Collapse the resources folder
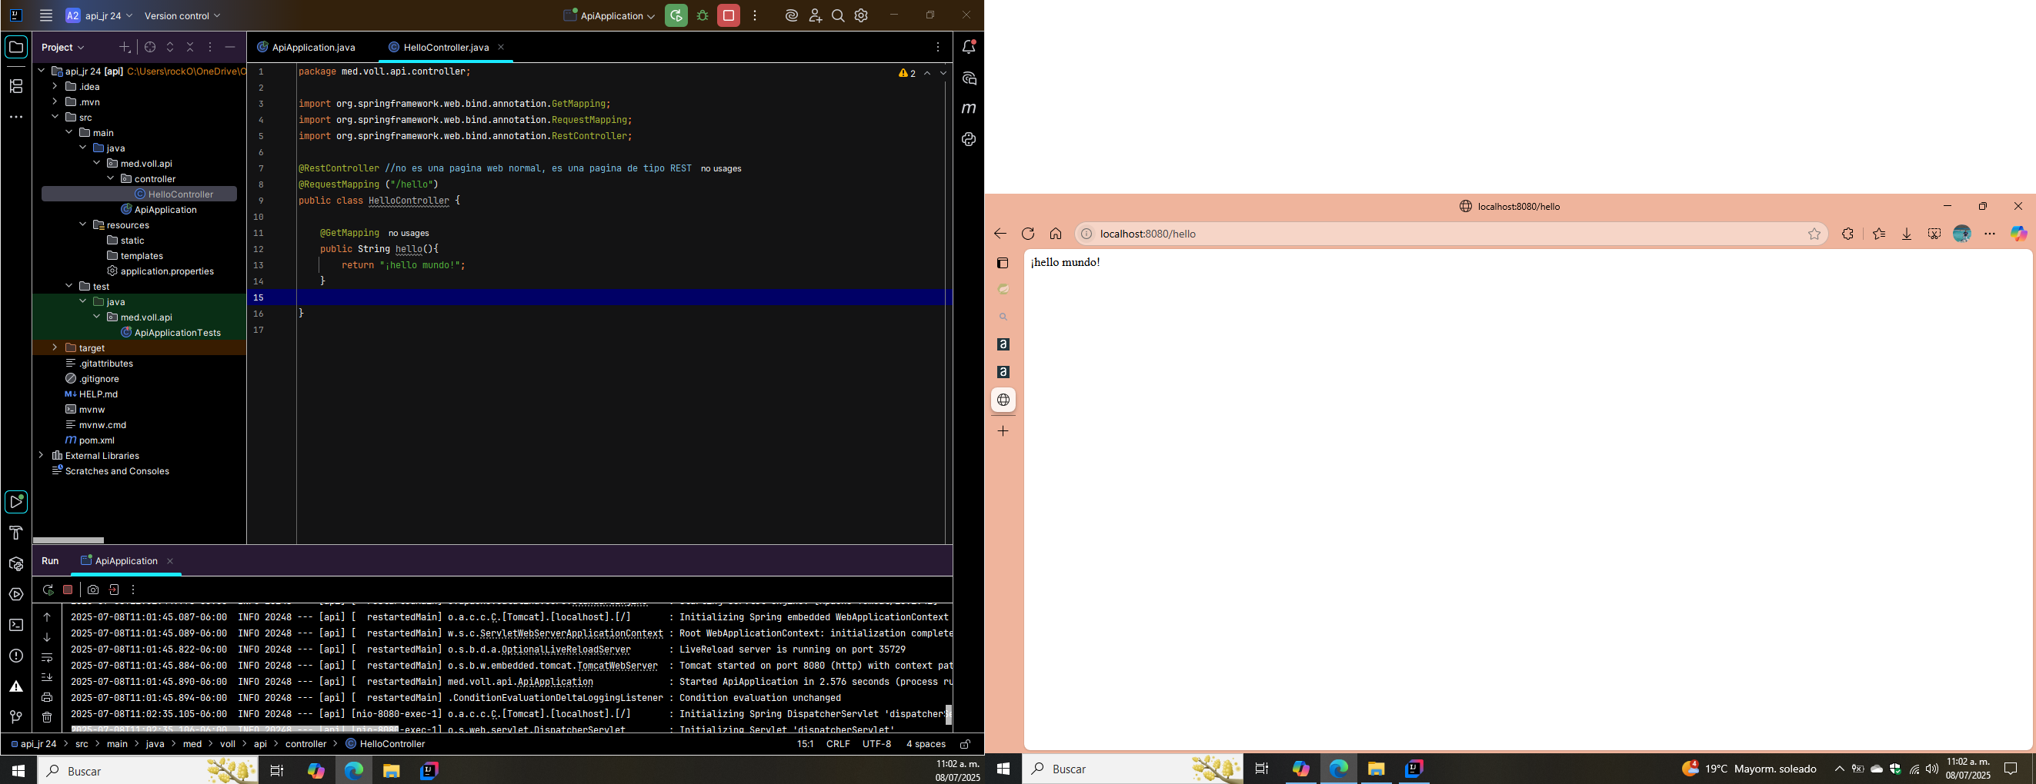2036x784 pixels. [82, 224]
